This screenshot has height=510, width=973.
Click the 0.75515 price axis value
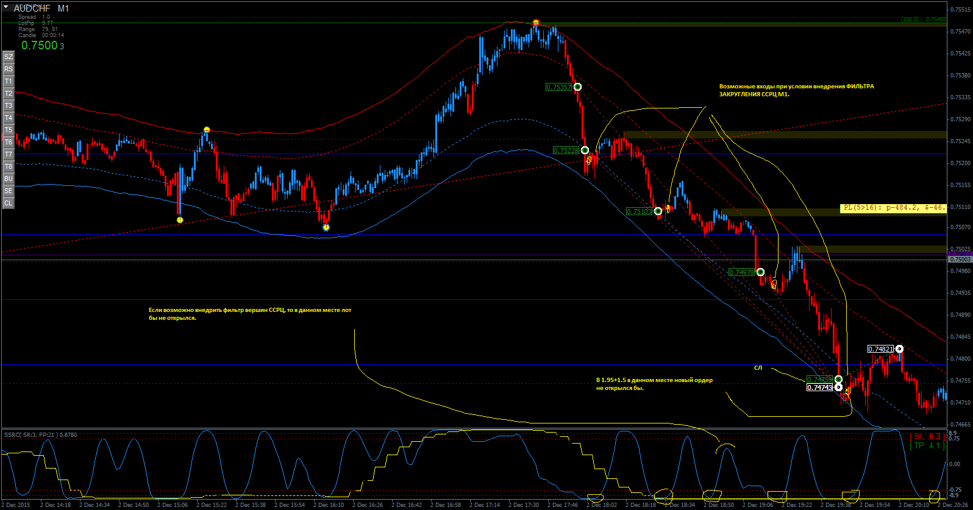[x=960, y=10]
